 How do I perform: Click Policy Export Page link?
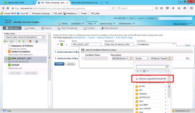124,38
